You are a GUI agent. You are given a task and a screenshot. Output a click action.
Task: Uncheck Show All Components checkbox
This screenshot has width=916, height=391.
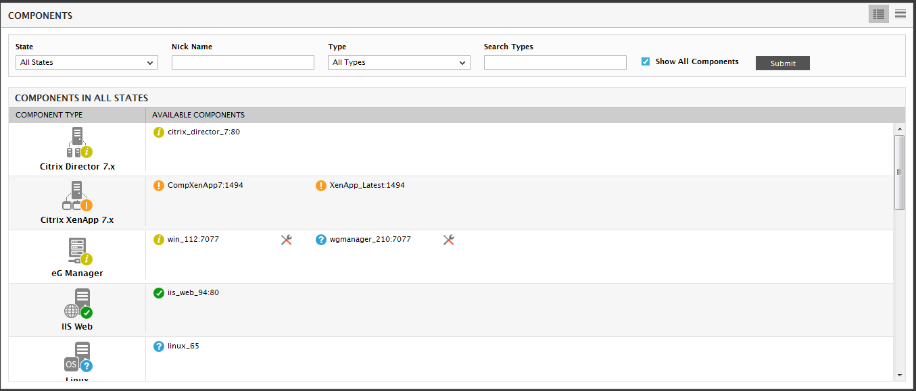[x=646, y=61]
